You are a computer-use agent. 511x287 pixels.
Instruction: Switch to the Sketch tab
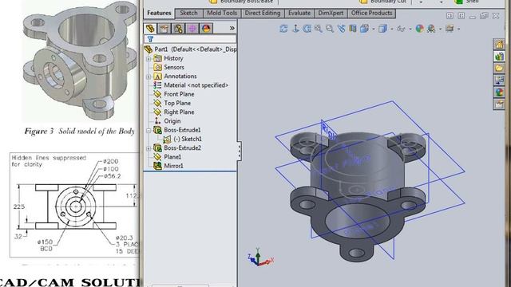tap(189, 13)
